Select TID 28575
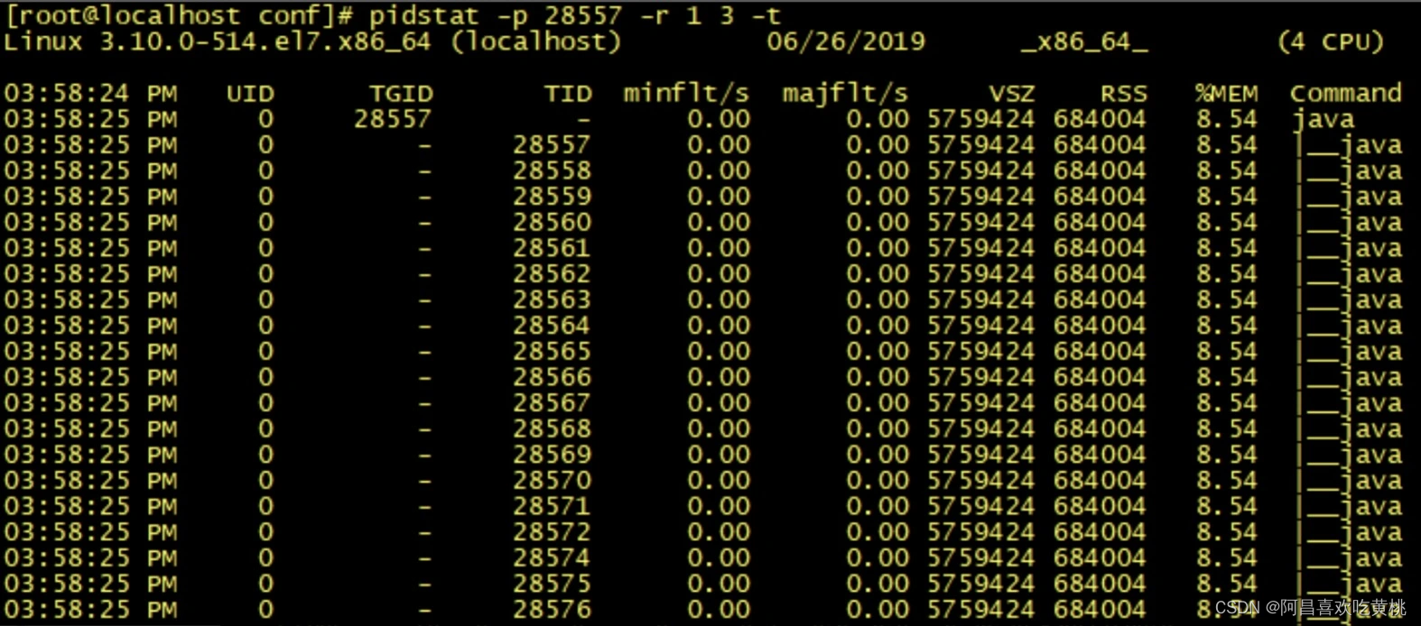 (552, 585)
